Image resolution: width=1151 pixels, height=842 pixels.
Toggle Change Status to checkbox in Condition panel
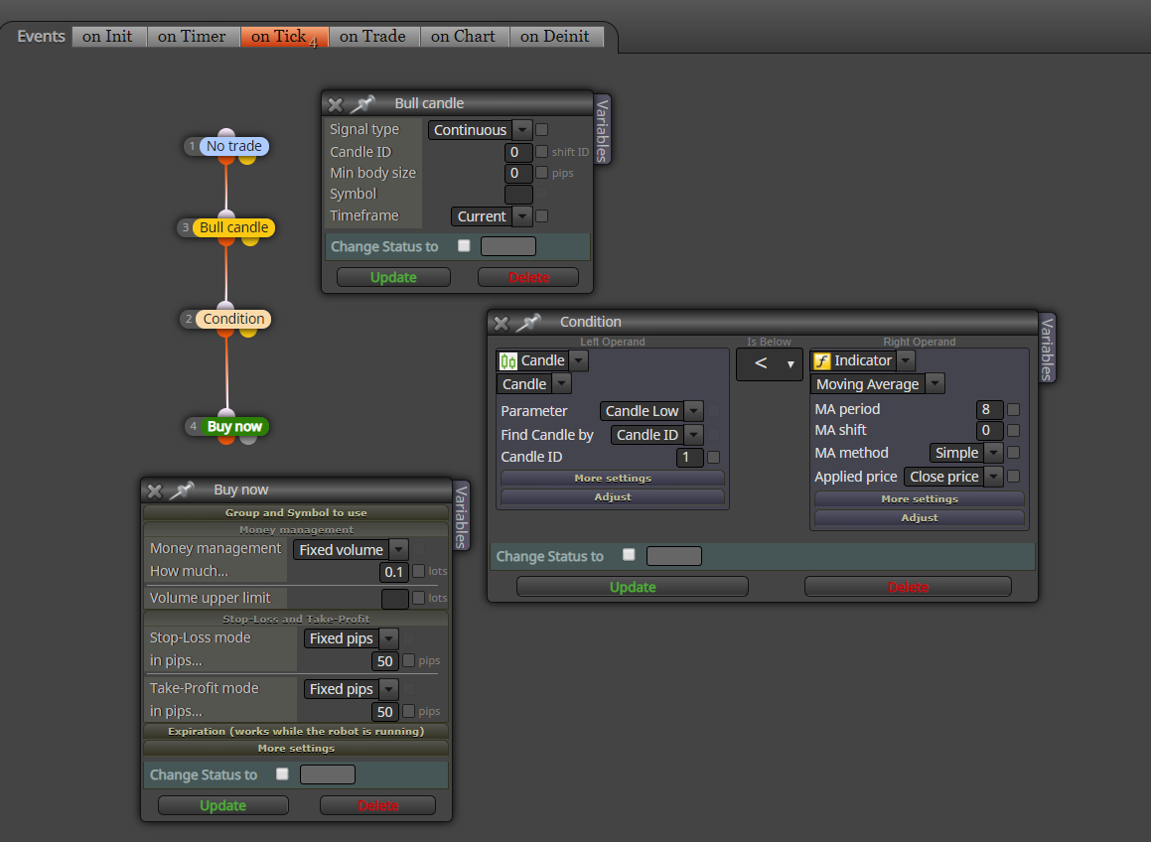point(629,555)
